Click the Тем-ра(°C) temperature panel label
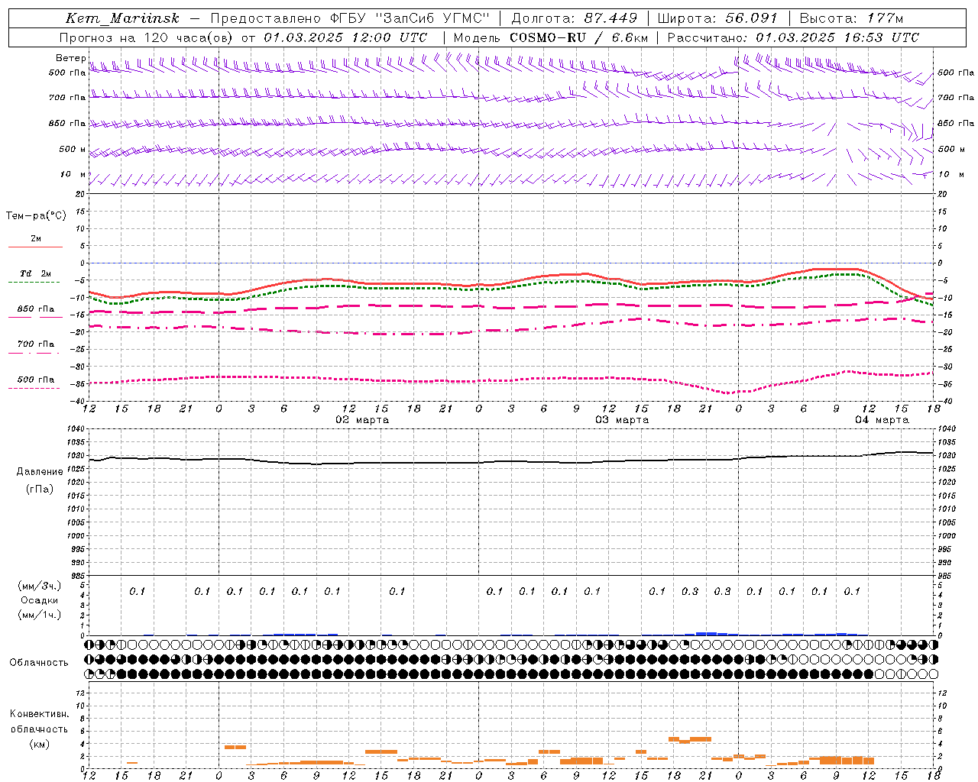The height and width of the screenshot is (782, 978). 36,216
